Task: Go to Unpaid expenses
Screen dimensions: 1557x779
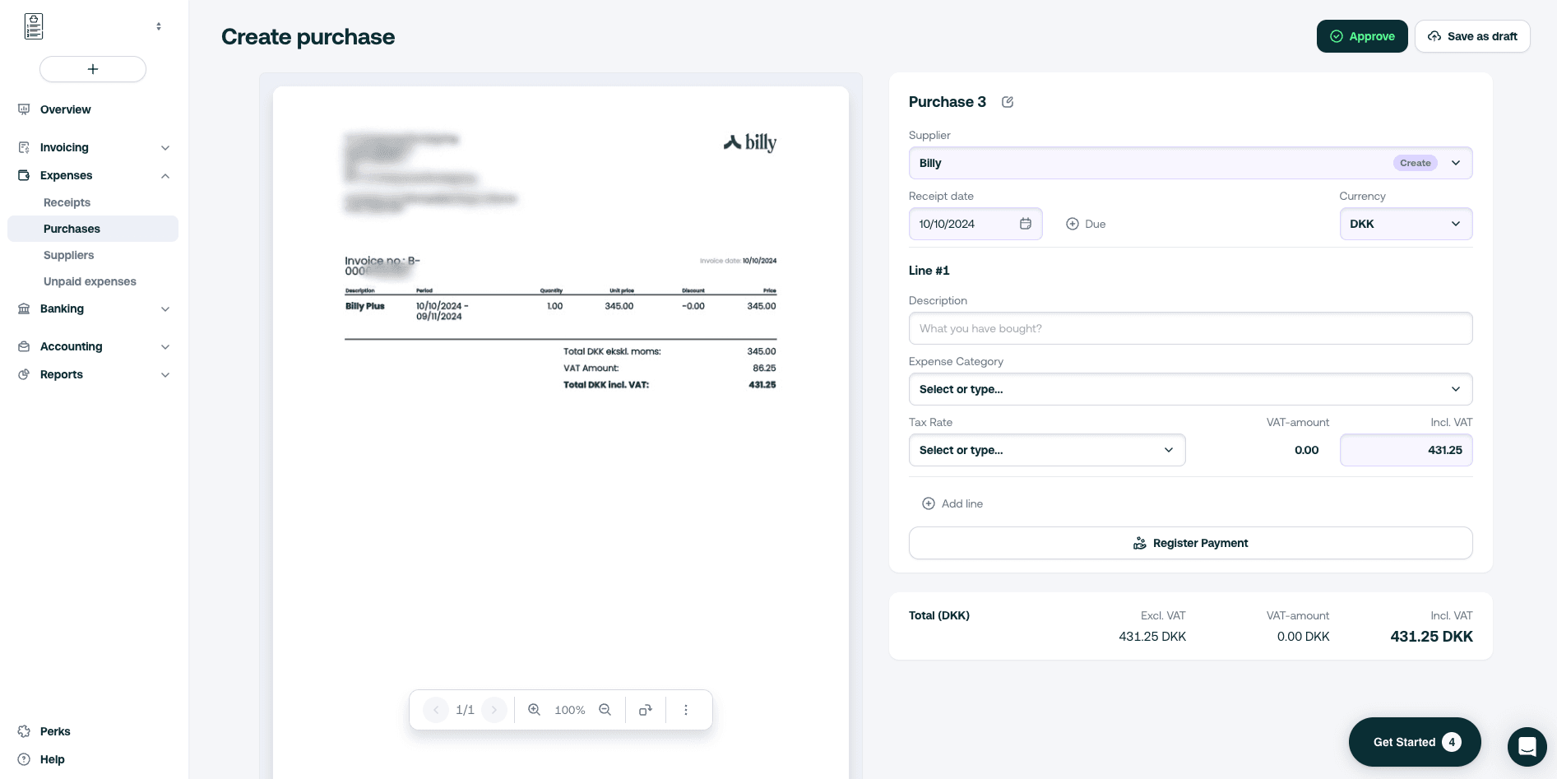Action: tap(90, 281)
